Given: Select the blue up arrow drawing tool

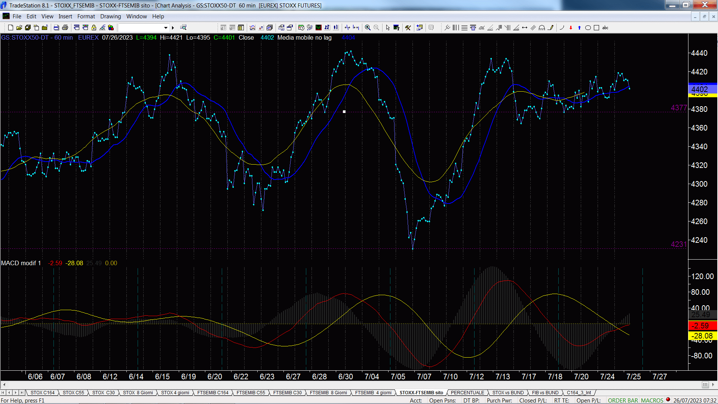Looking at the screenshot, I should [x=579, y=28].
